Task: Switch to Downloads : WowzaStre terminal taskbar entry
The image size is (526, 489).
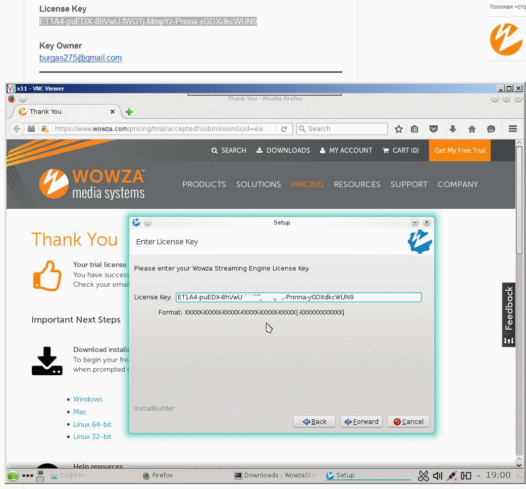Action: pos(276,475)
